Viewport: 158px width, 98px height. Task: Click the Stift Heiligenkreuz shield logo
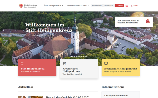[x=21, y=6]
